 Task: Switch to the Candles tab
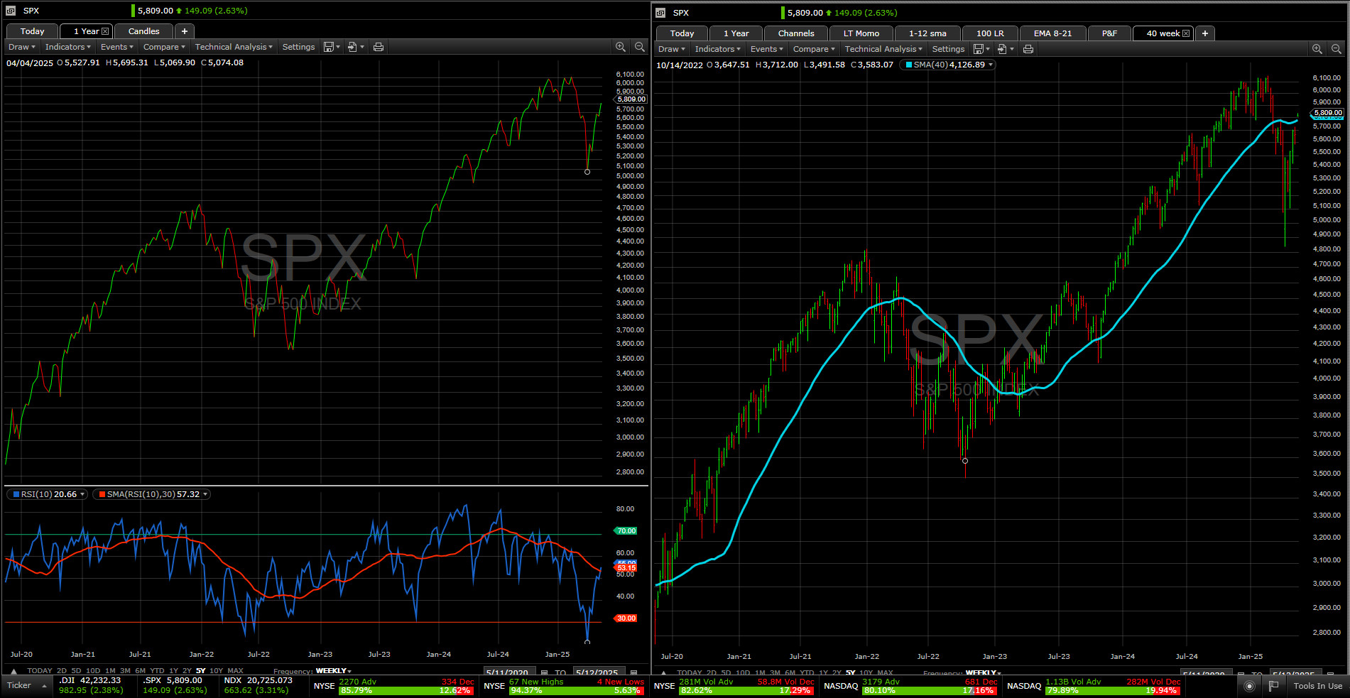pyautogui.click(x=143, y=31)
